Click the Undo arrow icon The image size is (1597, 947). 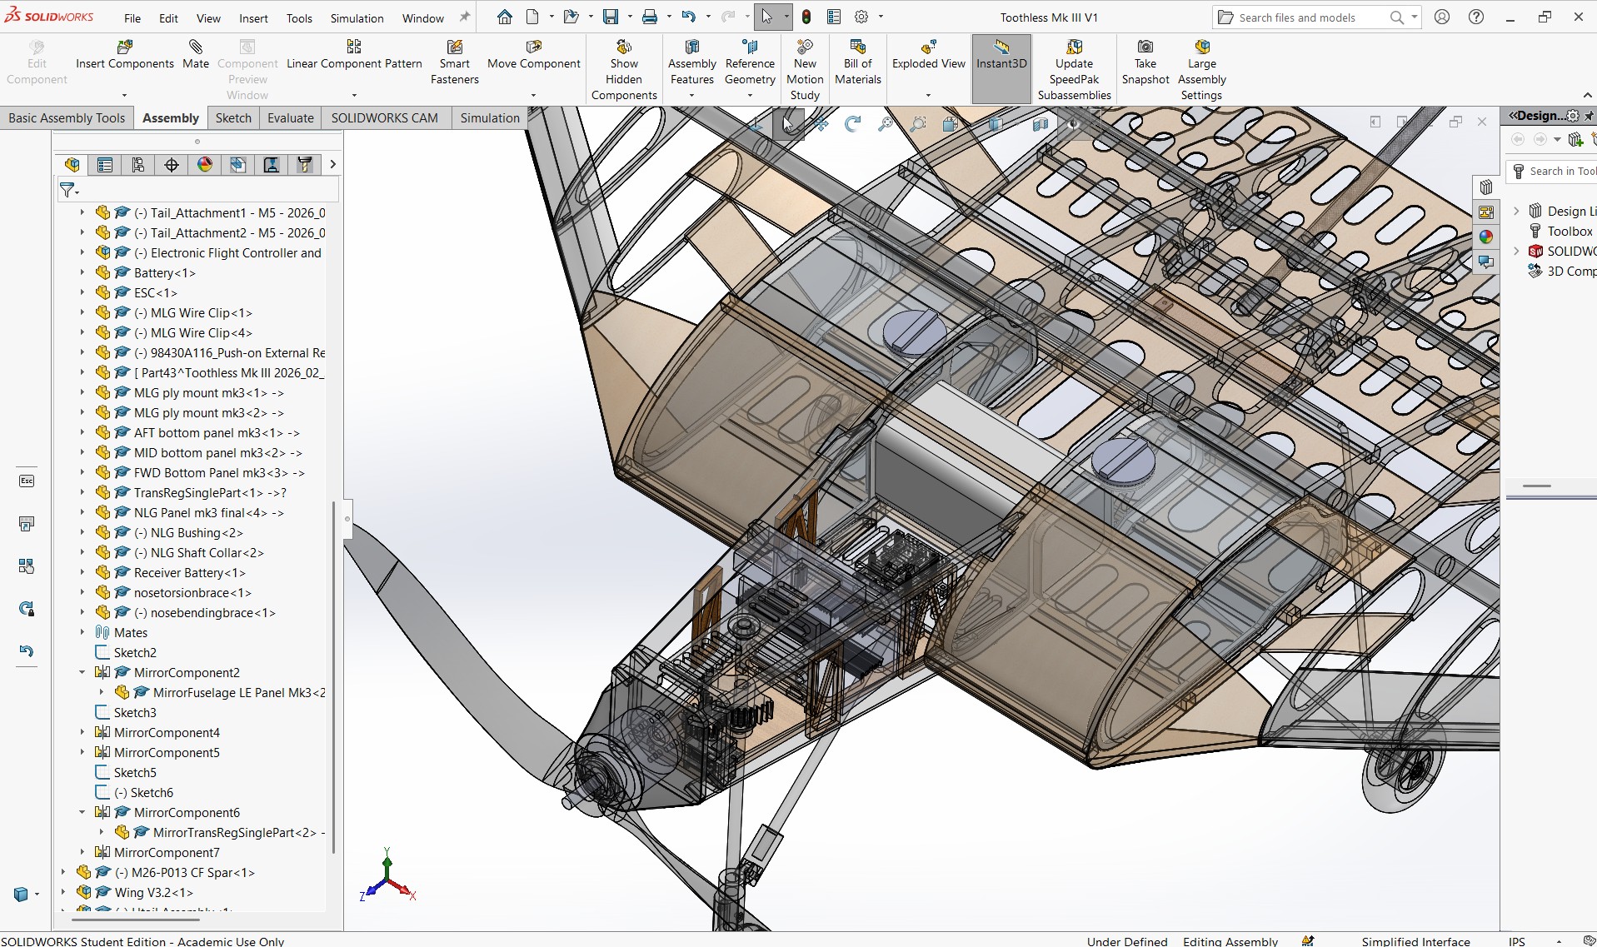tap(688, 17)
